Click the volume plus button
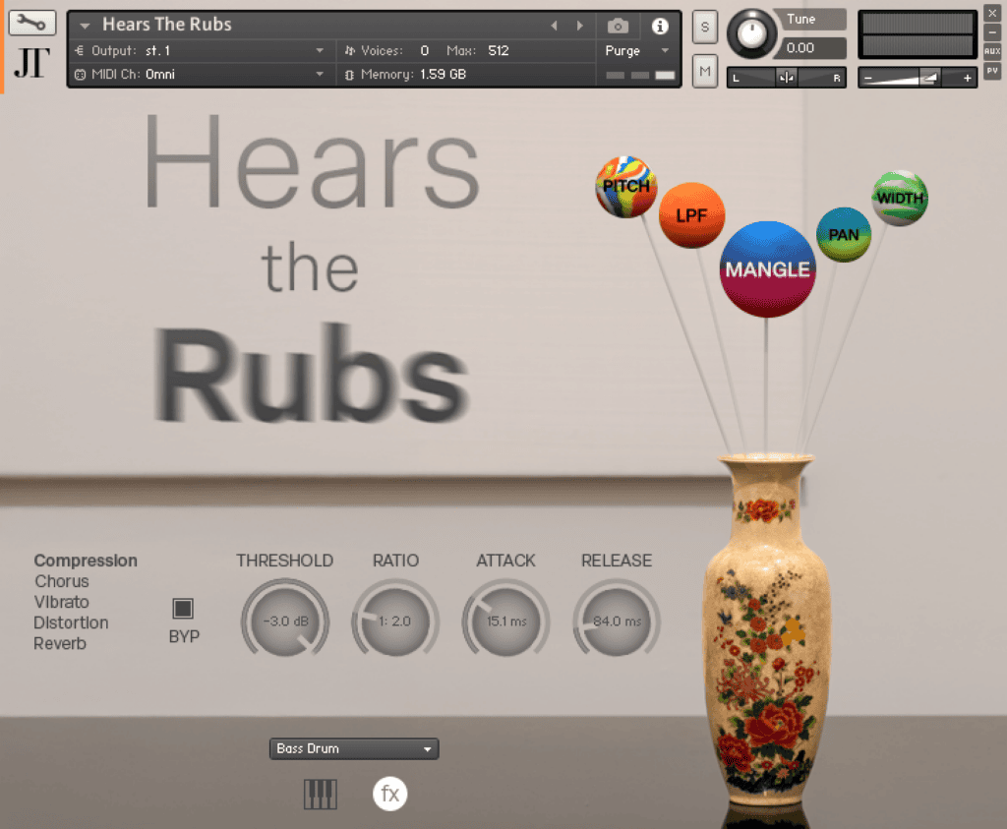Screen dimensions: 1007x829 [x=968, y=79]
